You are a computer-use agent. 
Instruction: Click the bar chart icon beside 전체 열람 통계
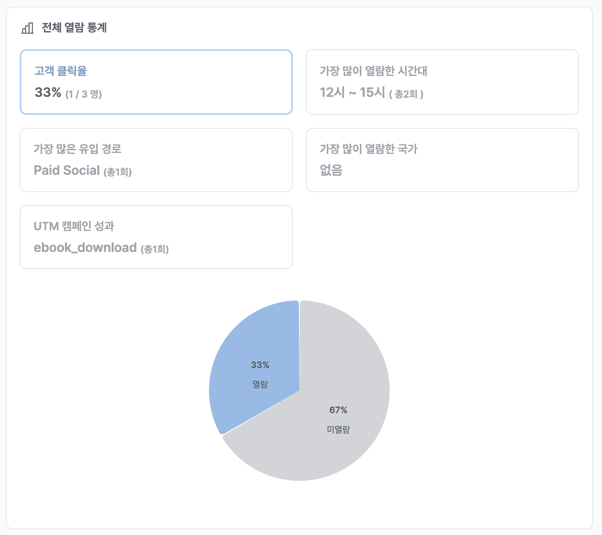[28, 28]
